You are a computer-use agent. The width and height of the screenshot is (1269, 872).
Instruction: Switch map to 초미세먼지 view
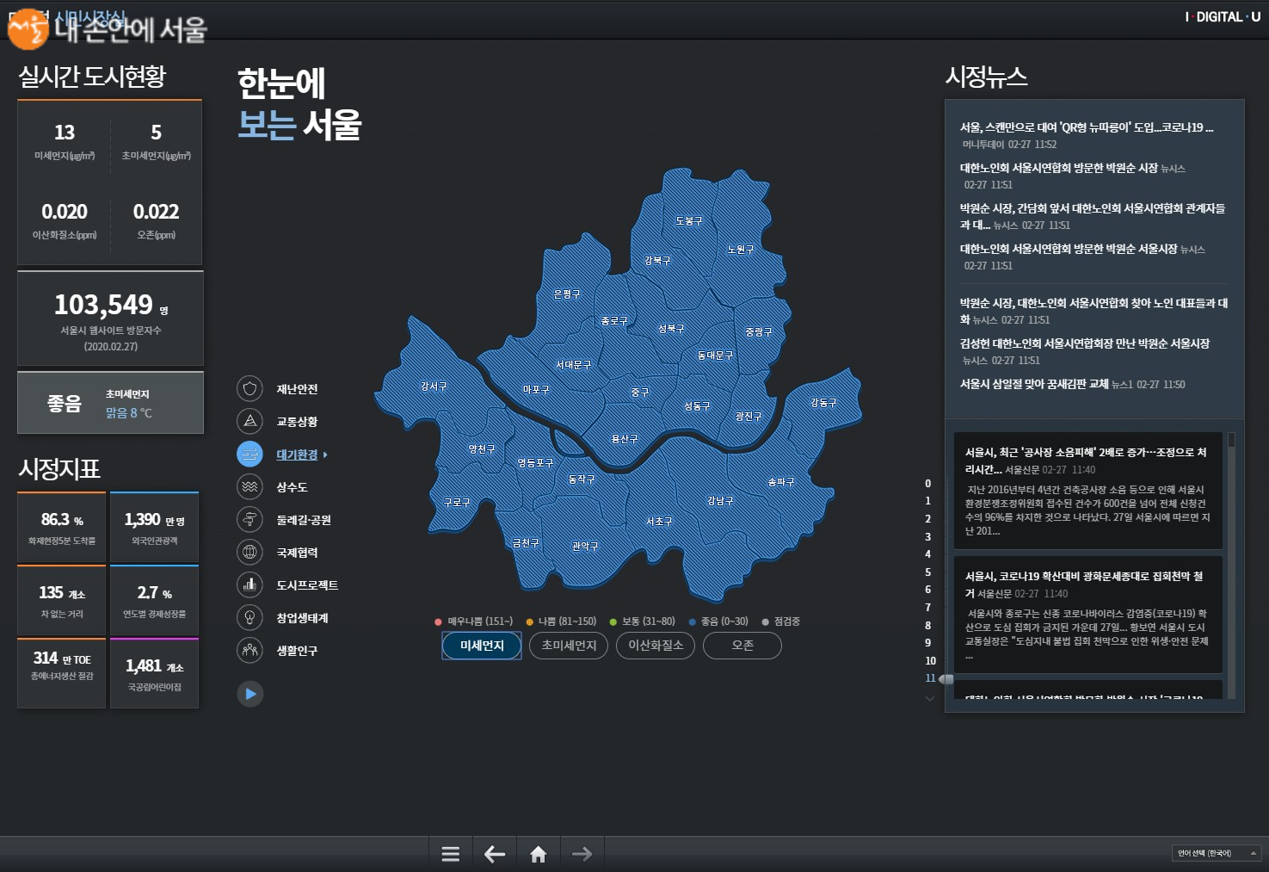point(569,646)
